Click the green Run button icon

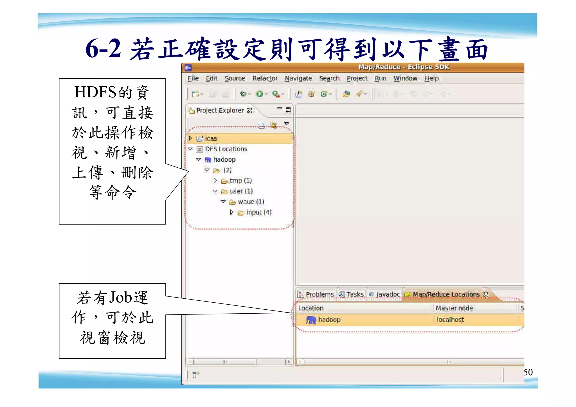259,94
